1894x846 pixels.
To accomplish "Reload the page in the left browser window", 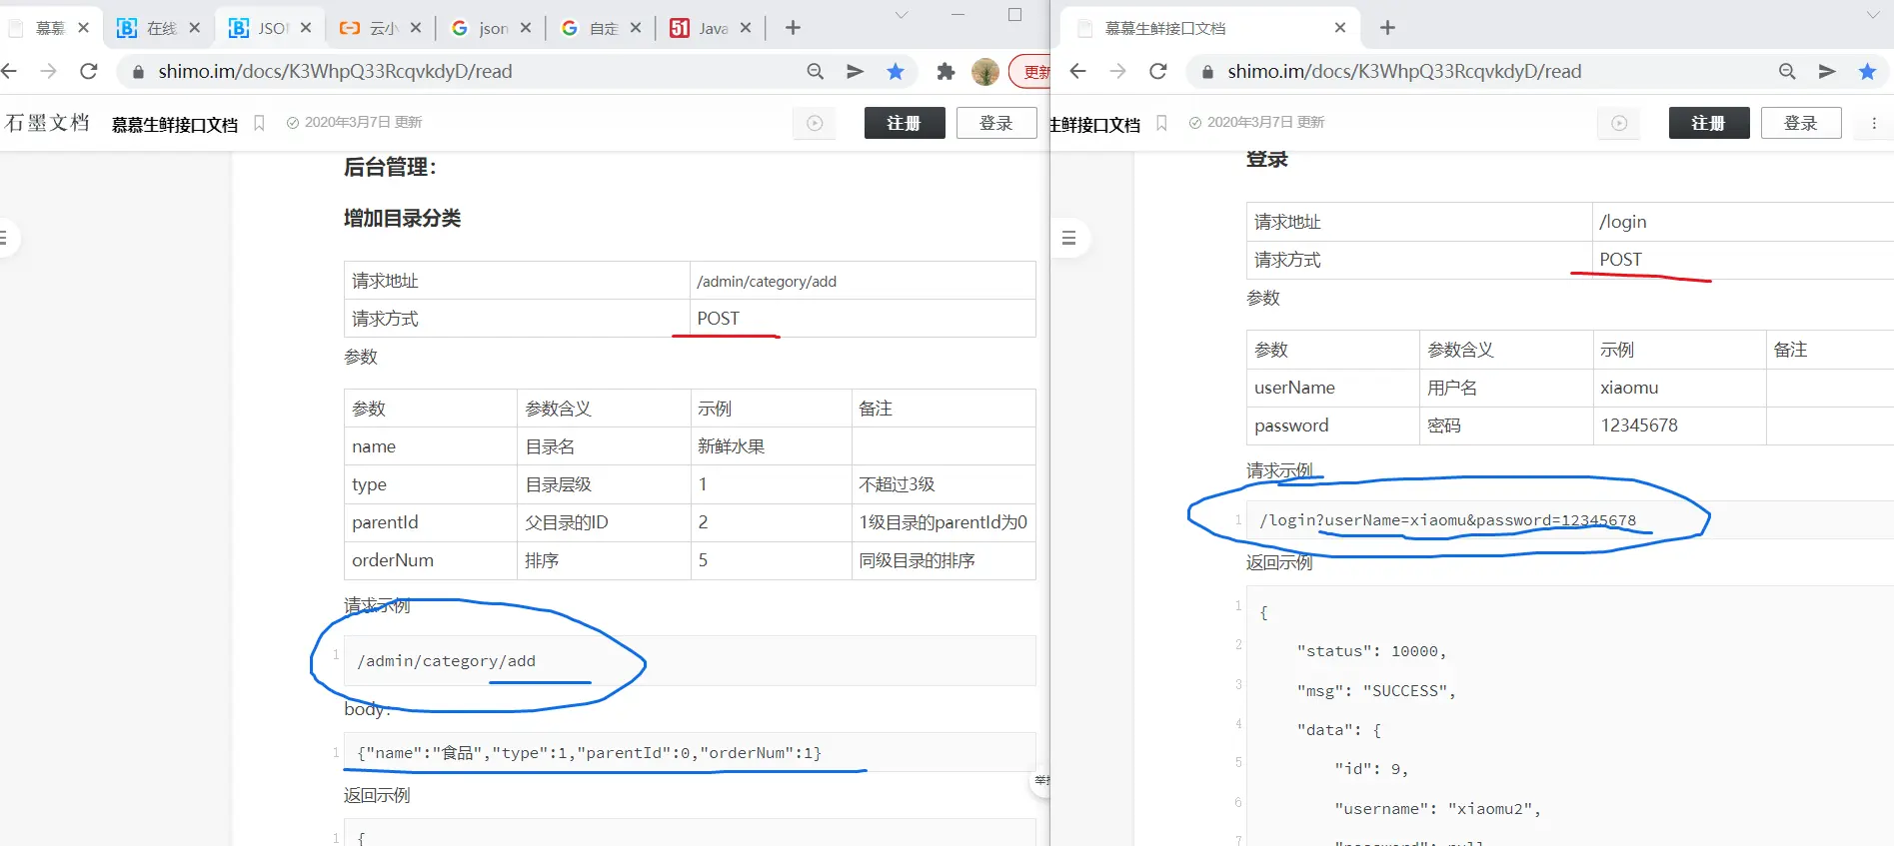I will click(x=89, y=71).
